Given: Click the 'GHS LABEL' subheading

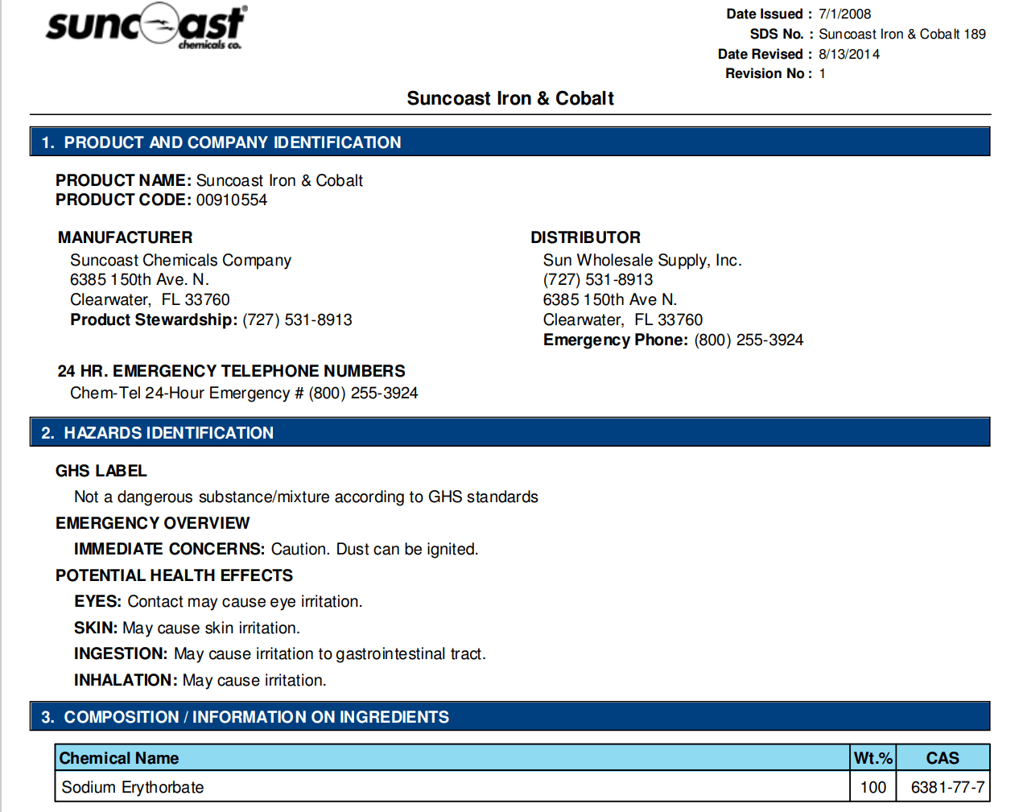Looking at the screenshot, I should [x=101, y=471].
